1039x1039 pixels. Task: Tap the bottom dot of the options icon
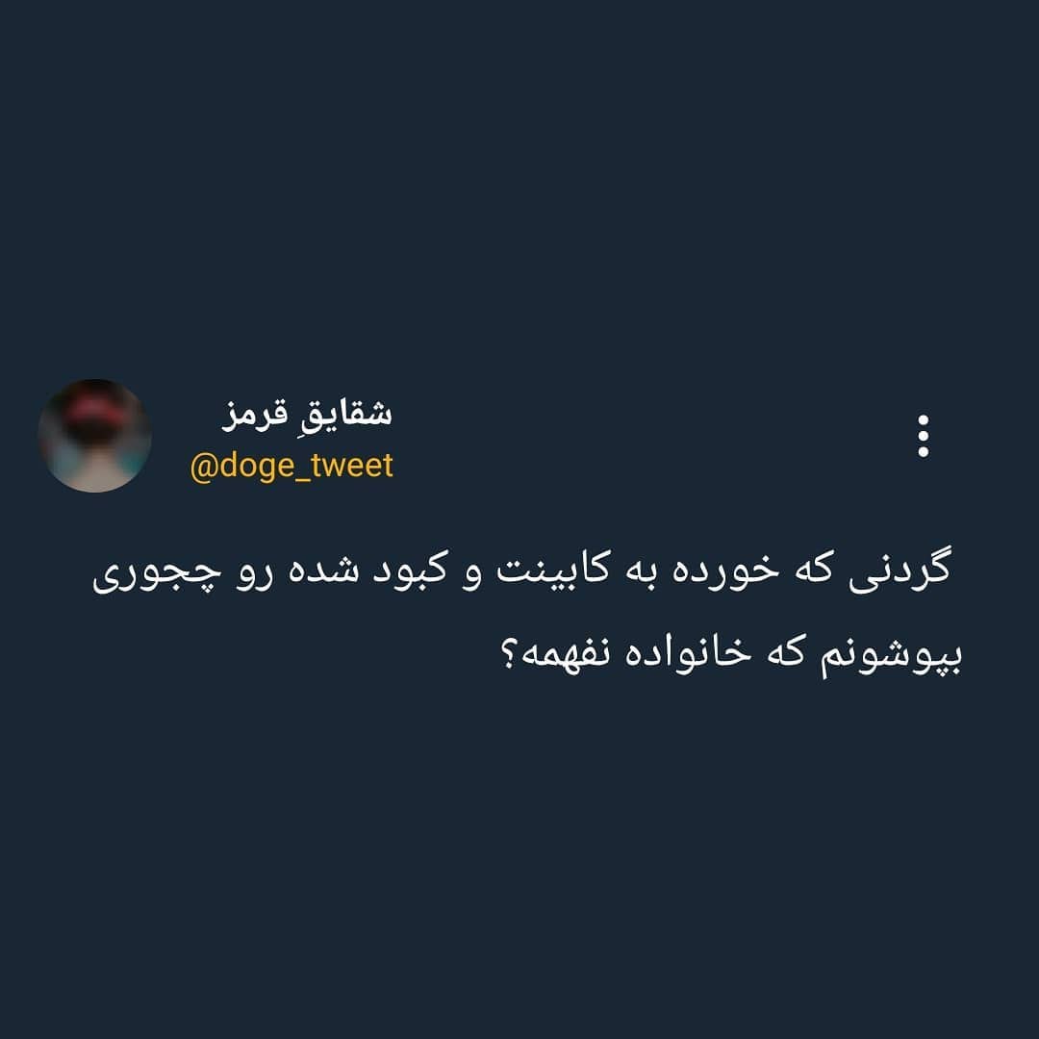point(923,451)
